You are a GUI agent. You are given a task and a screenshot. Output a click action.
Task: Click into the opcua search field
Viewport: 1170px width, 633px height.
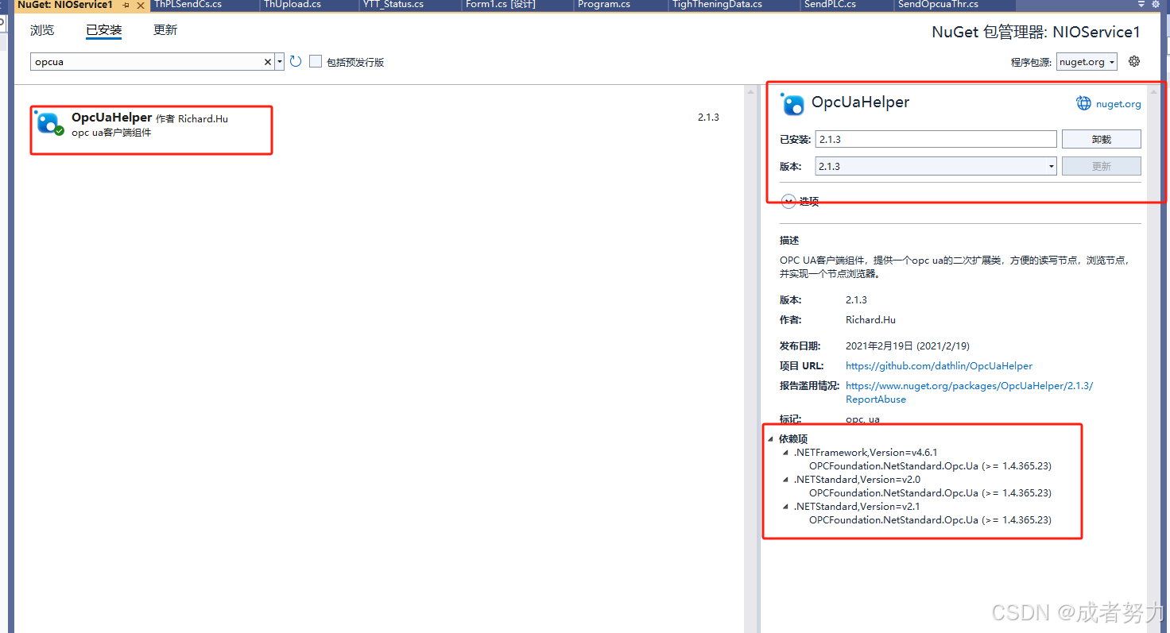click(147, 62)
